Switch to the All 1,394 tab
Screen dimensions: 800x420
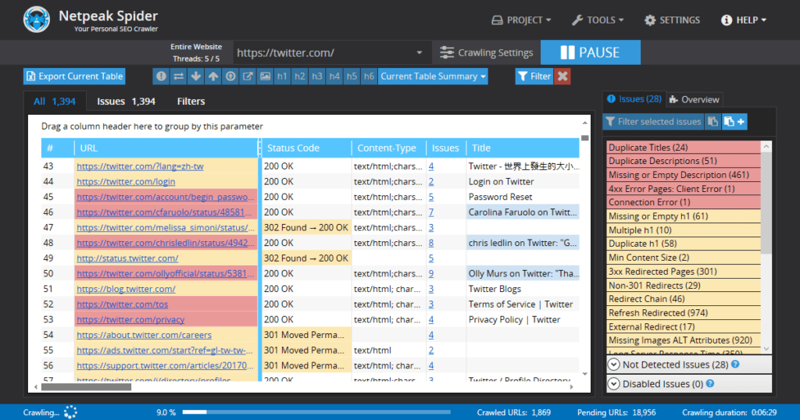(x=55, y=101)
